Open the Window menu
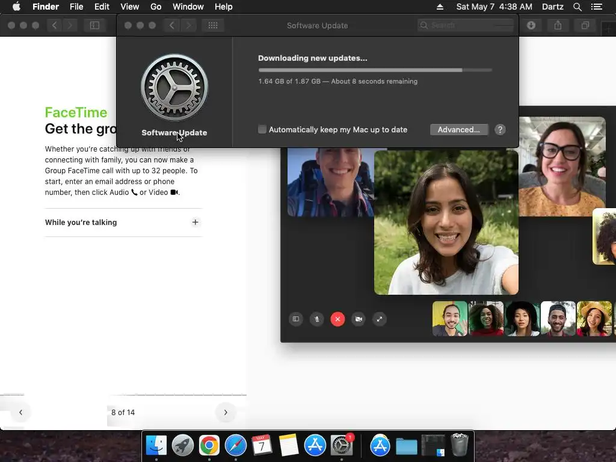This screenshot has width=616, height=462. click(188, 7)
